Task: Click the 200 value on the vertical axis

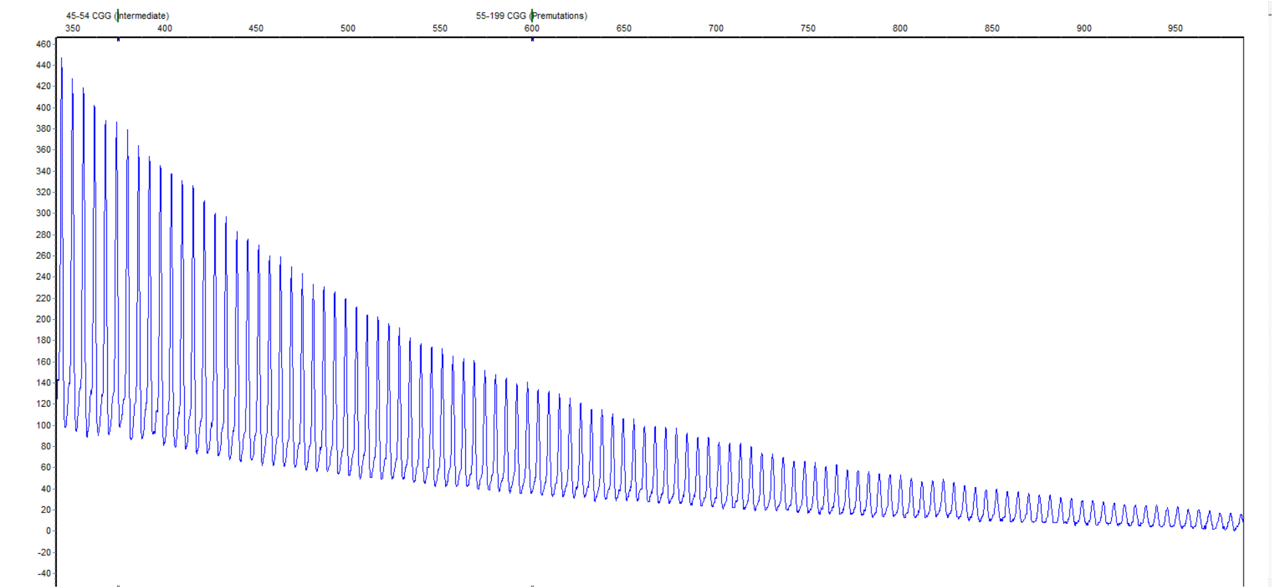Action: (44, 319)
